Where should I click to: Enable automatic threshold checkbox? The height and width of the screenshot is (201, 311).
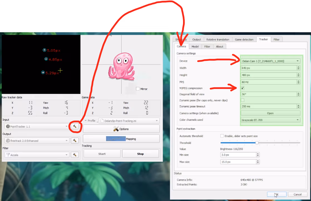coord(222,136)
